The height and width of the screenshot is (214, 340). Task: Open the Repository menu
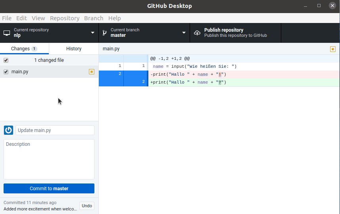coord(65,18)
